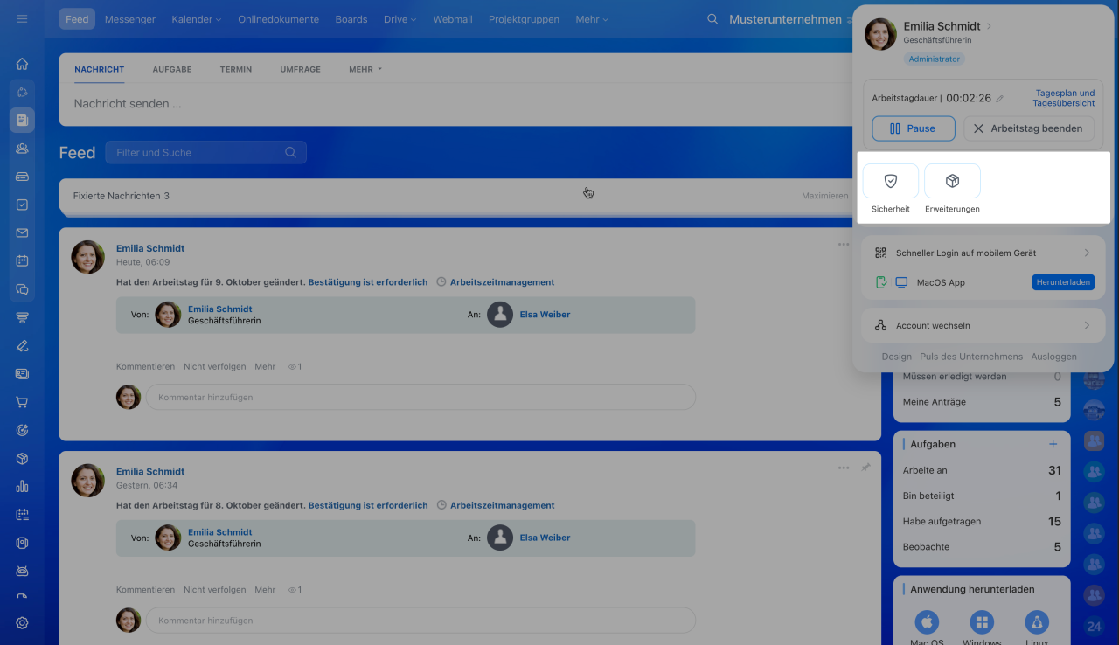
Task: Open the people icon in the left sidebar
Action: (x=22, y=149)
